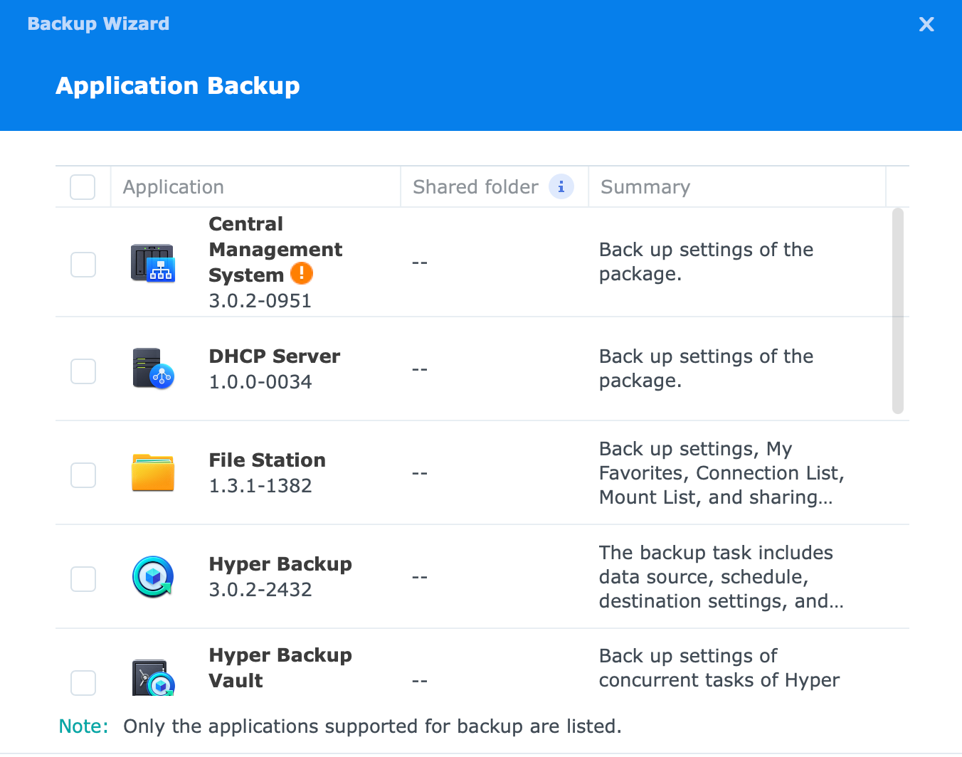Click the Note text about supported applications
This screenshot has height=757, width=962.
(x=372, y=726)
